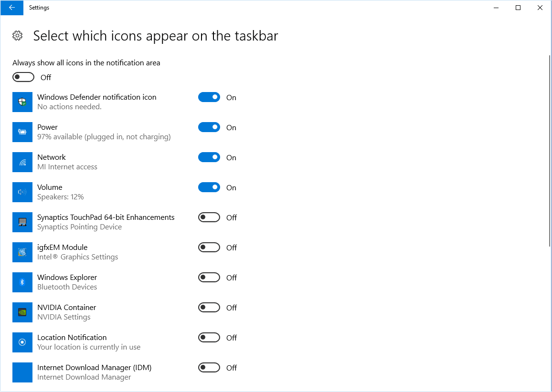This screenshot has width=552, height=392.
Task: Click the Power battery icon
Action: click(x=22, y=132)
